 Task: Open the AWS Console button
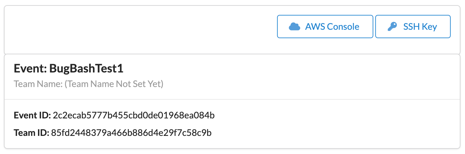coord(325,27)
